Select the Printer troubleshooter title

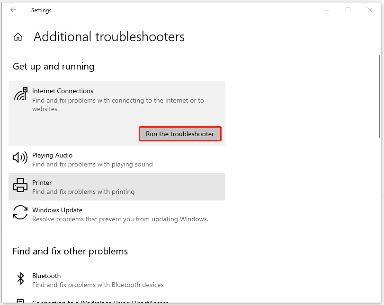[x=42, y=183]
